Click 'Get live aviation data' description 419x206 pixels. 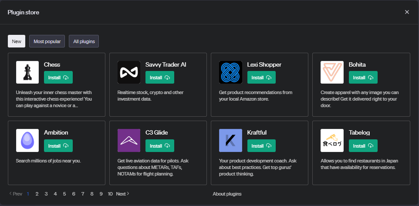click(x=153, y=168)
